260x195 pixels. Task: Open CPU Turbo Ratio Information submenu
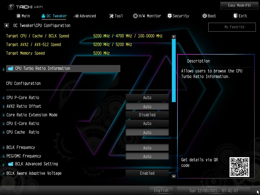63,69
